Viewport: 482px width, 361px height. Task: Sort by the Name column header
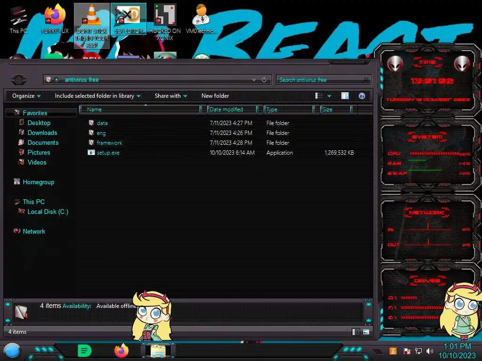click(140, 109)
